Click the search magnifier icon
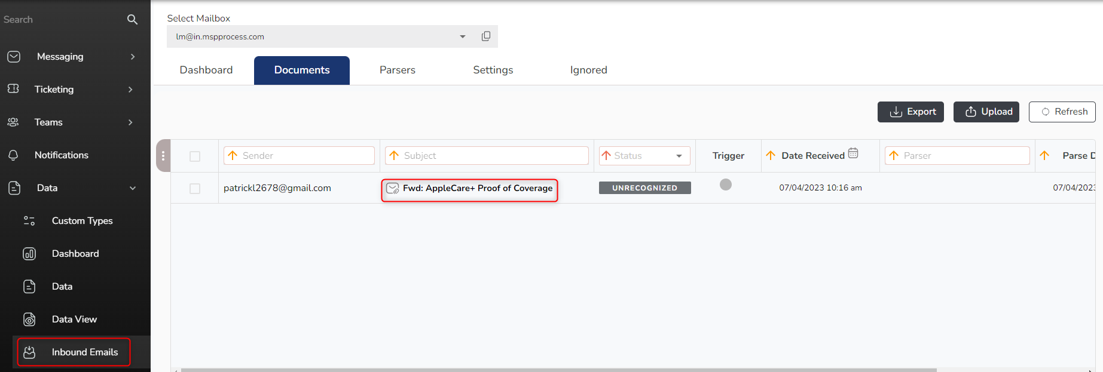The width and height of the screenshot is (1103, 372). [x=132, y=20]
